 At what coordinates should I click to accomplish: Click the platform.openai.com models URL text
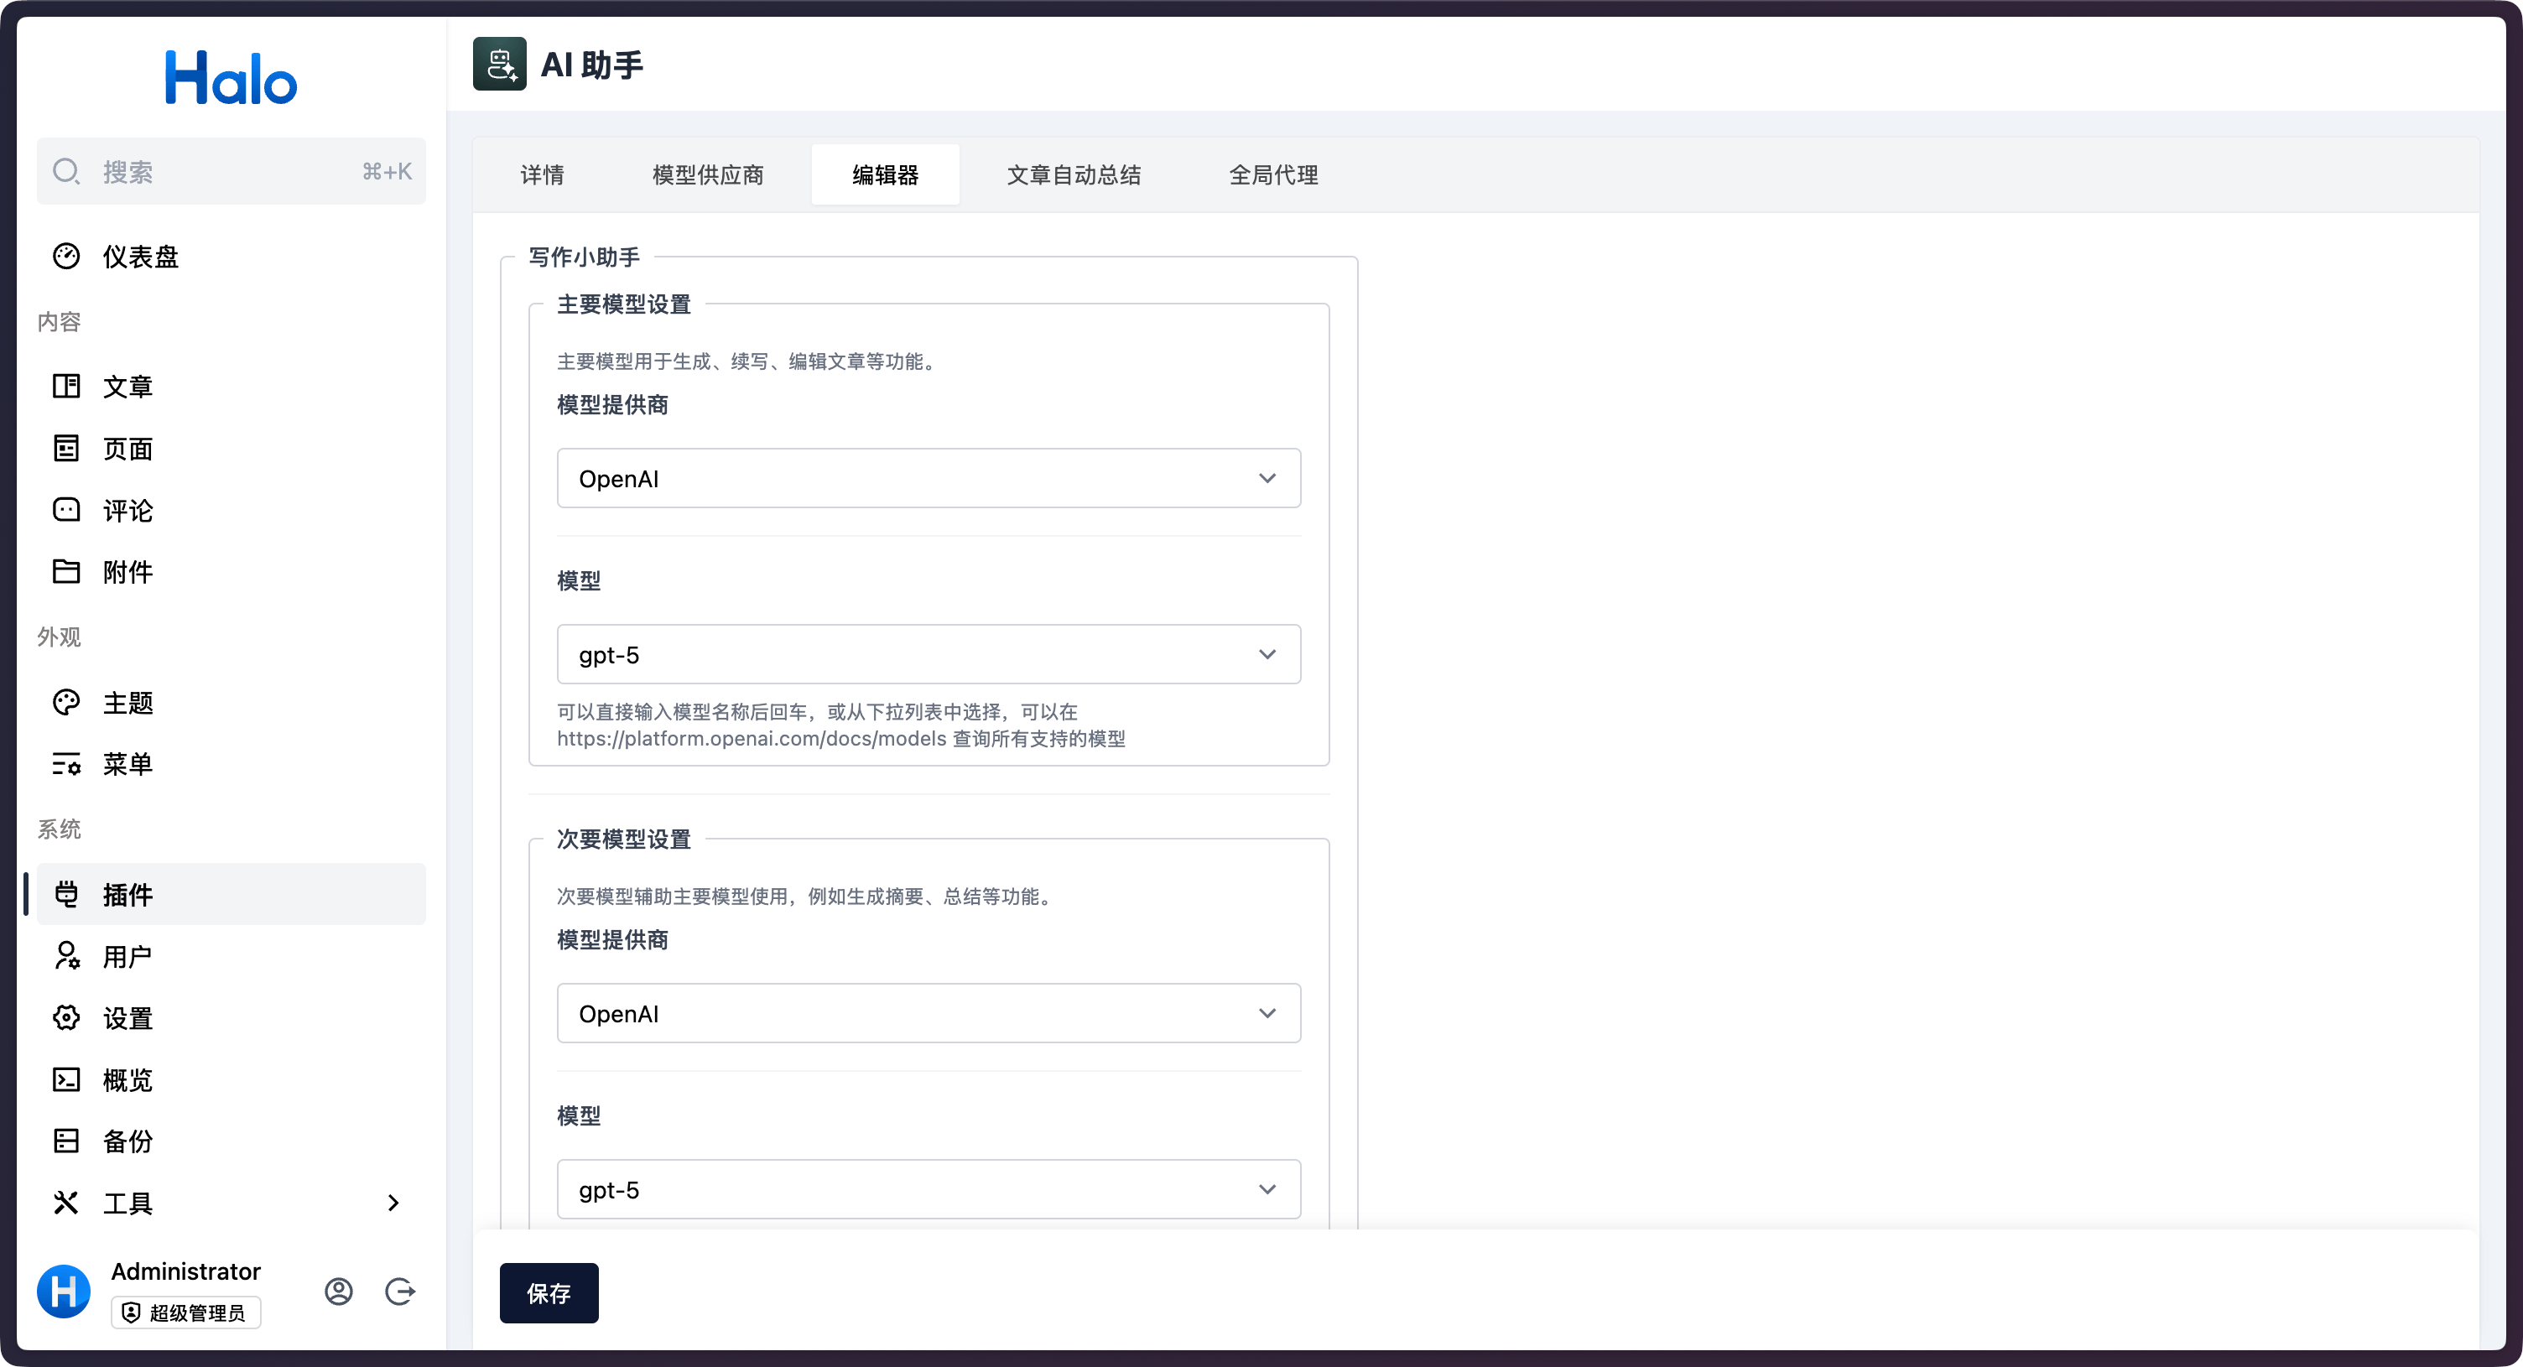(x=752, y=738)
